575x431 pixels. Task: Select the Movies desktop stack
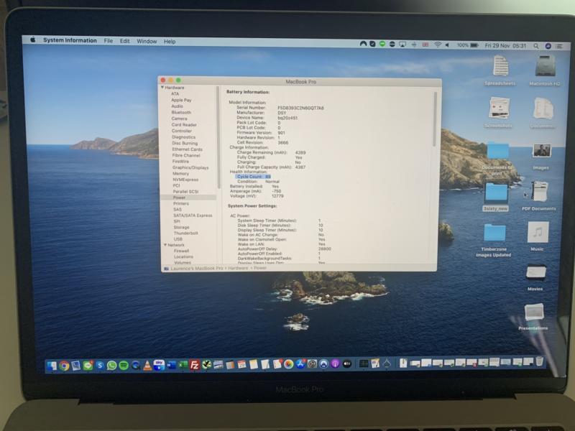pyautogui.click(x=535, y=277)
